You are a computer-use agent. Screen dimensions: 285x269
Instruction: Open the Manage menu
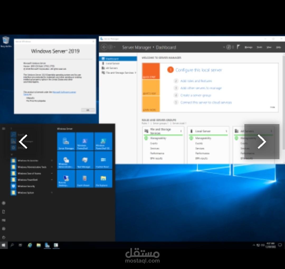coord(249,47)
